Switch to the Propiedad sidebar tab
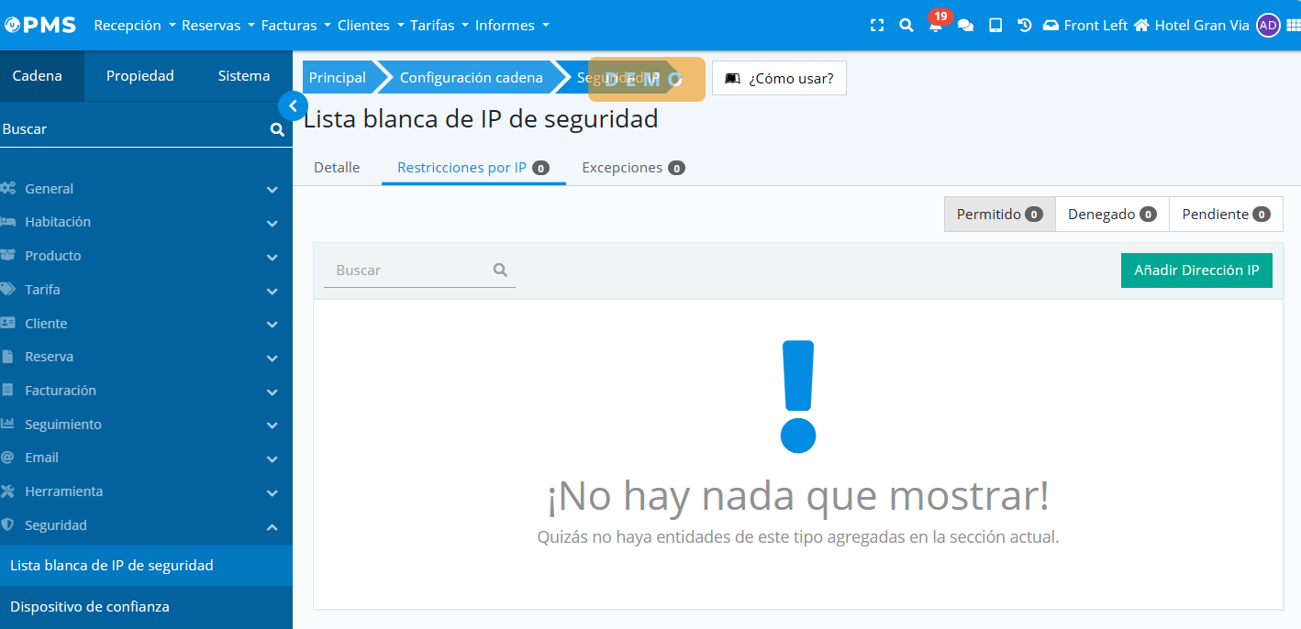Screen dimensions: 1301x629 (139, 76)
